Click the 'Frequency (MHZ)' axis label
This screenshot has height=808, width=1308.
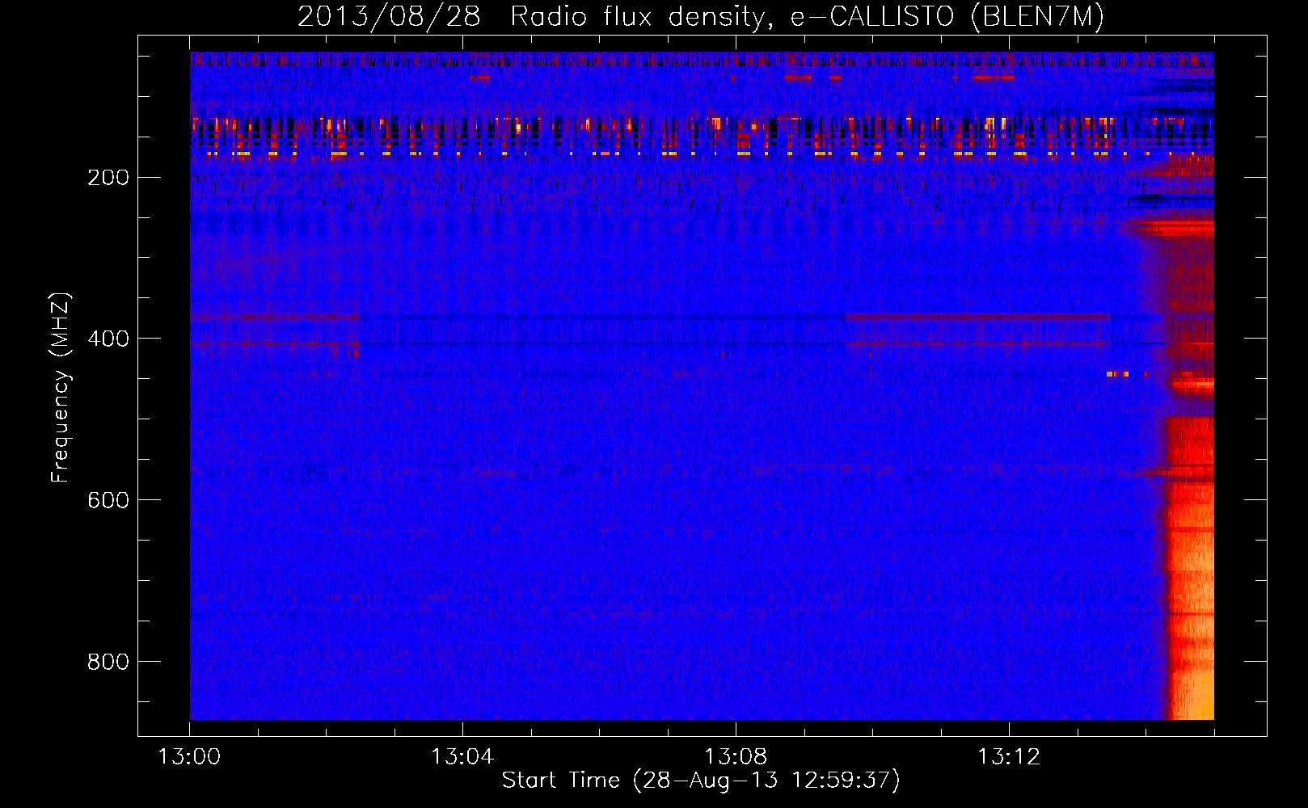click(x=61, y=387)
